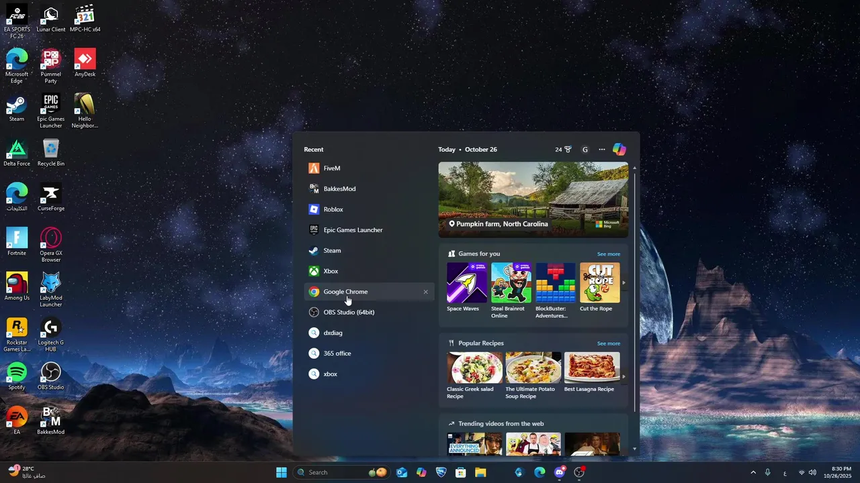Select the Pummel Party desktop icon

coord(51,66)
